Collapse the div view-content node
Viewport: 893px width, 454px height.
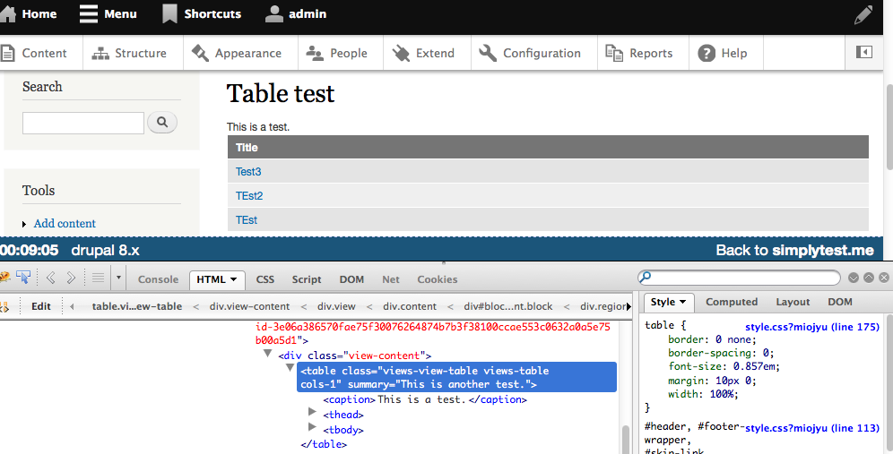coord(268,355)
